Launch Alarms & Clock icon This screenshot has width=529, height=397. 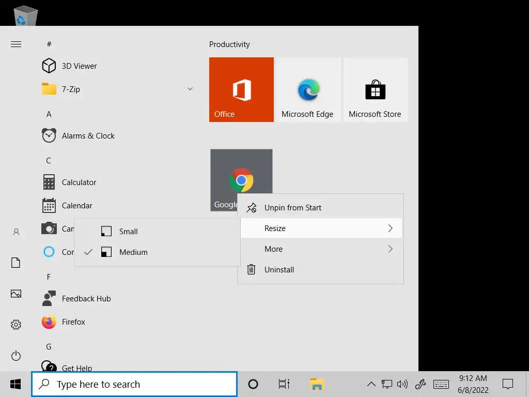[x=49, y=136]
